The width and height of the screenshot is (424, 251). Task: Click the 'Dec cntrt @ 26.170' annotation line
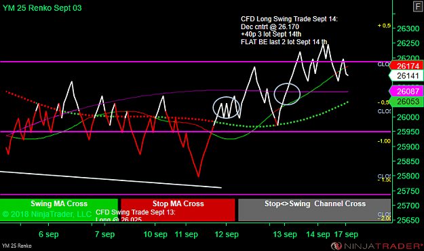tap(270, 26)
